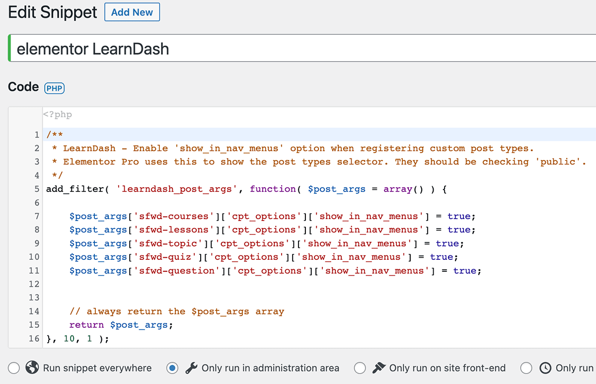
Task: Select the rightmost clock-based run option
Action: 526,368
